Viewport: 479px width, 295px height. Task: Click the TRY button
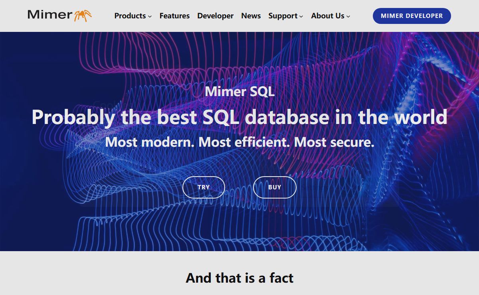(x=204, y=187)
